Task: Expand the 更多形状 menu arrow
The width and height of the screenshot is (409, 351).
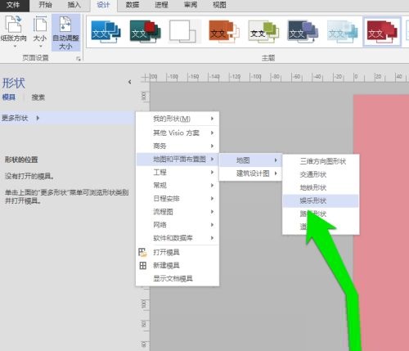Action: (x=38, y=118)
